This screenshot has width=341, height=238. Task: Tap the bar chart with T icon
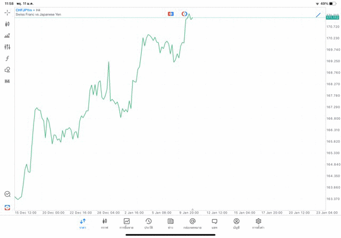pyautogui.click(x=7, y=36)
